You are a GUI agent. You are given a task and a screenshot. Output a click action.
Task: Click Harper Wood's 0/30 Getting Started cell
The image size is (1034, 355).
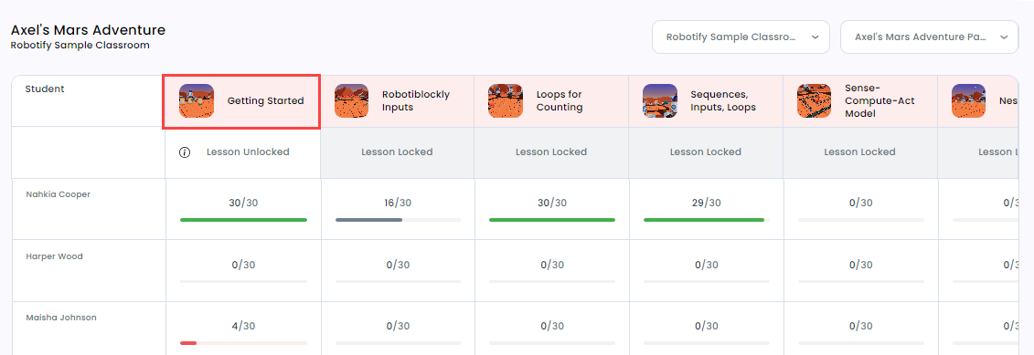pyautogui.click(x=243, y=271)
